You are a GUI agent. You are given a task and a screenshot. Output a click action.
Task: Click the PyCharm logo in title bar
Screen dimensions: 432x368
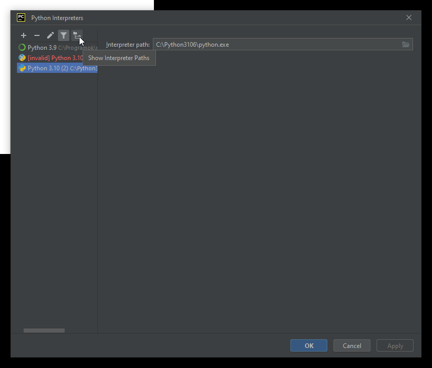tap(21, 17)
